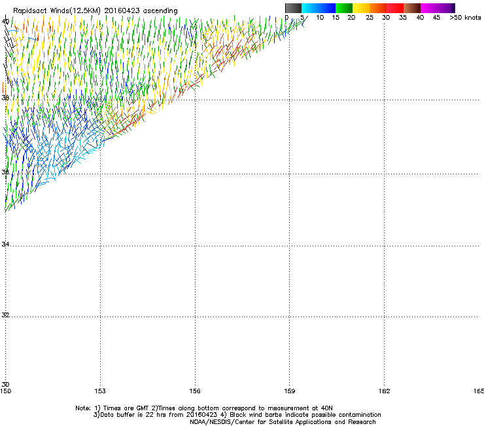Click the magenta 40-45 knots color swatch
484x426 pixels.
pyautogui.click(x=429, y=8)
